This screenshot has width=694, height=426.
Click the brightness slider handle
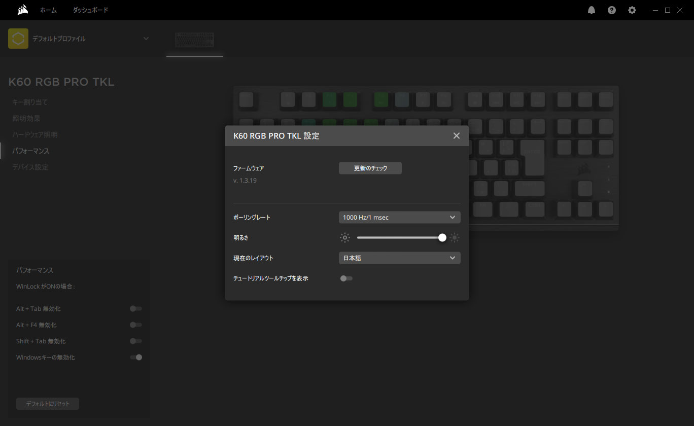click(442, 237)
